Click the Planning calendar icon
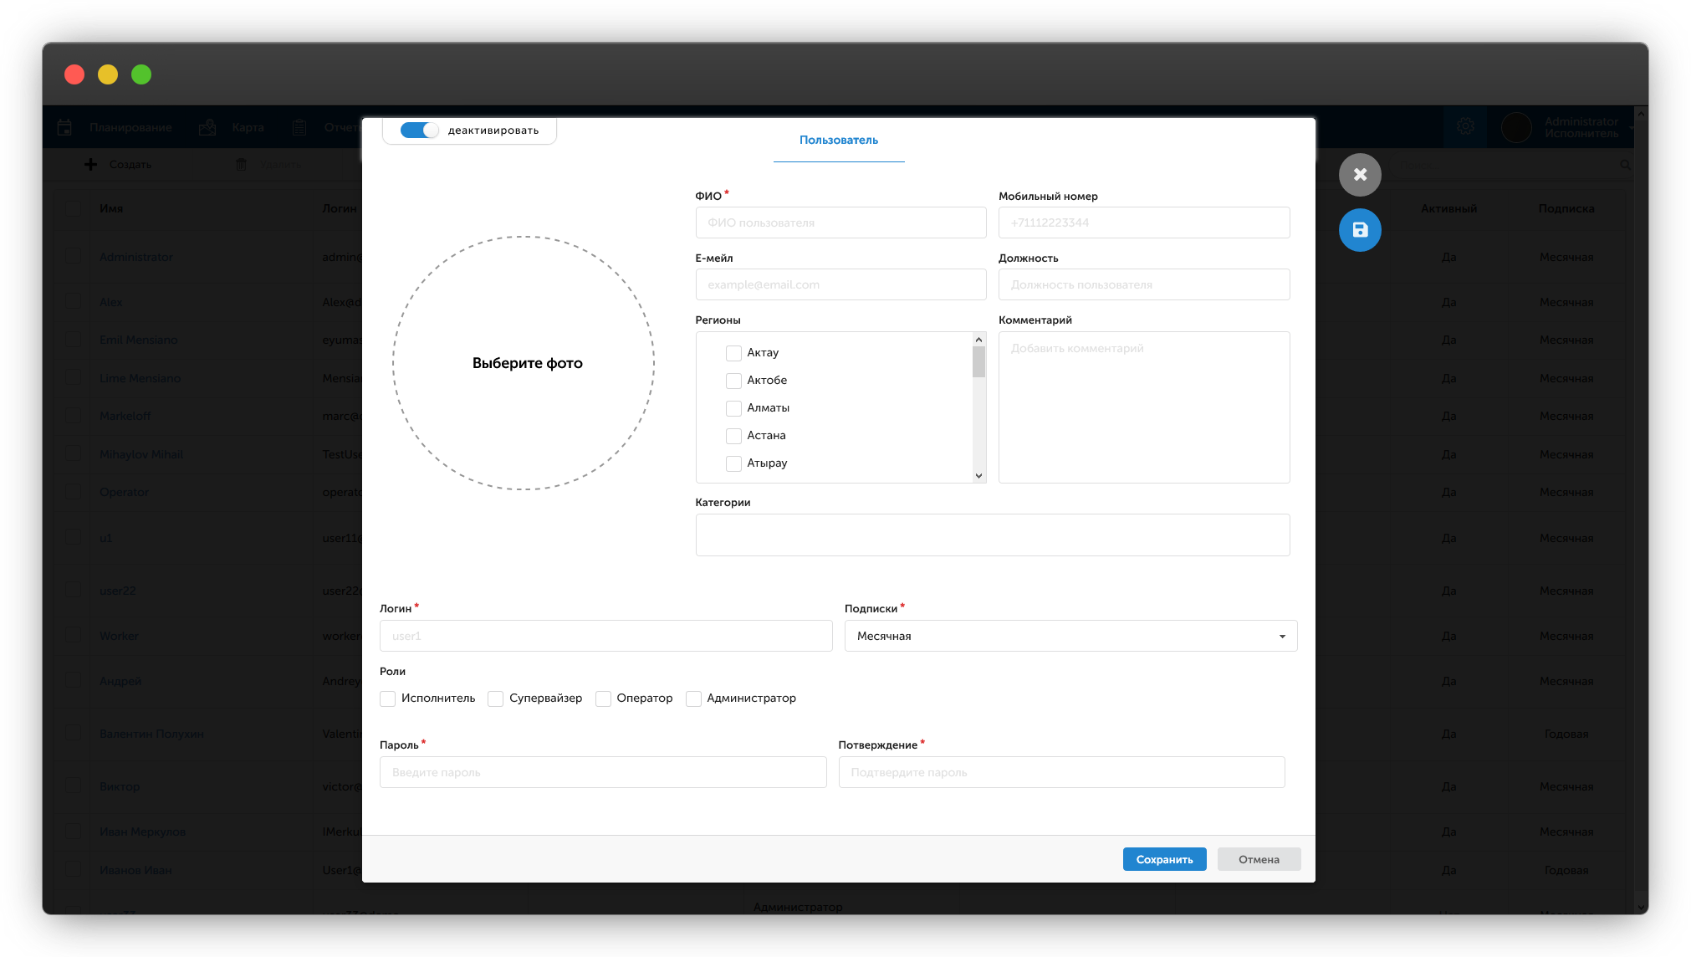The image size is (1691, 957). [64, 127]
